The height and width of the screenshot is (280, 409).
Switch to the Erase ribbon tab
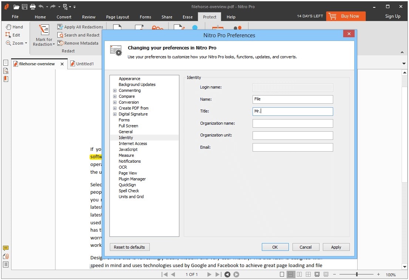[187, 17]
